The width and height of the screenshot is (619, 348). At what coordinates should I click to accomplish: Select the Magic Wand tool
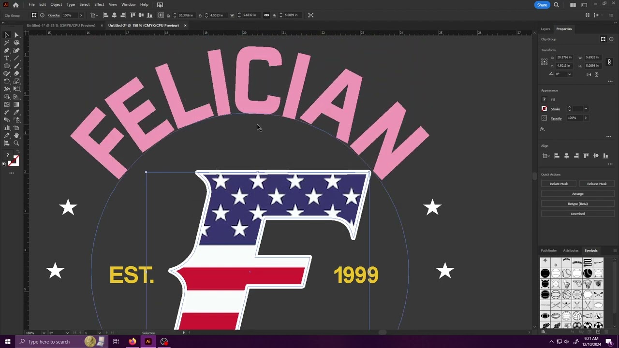tap(7, 43)
